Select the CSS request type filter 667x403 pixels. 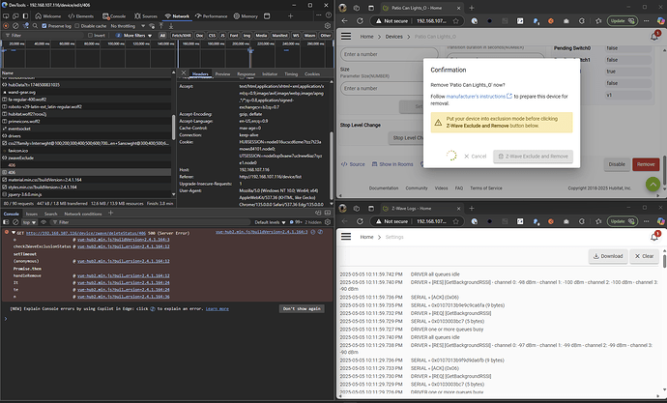pyautogui.click(x=212, y=36)
